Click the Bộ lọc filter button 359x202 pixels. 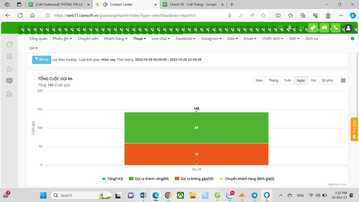coord(42,60)
